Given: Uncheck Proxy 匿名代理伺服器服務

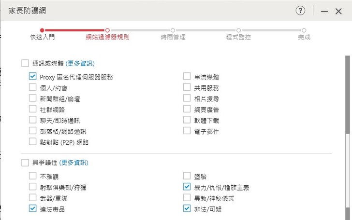Looking at the screenshot, I should pyautogui.click(x=33, y=76).
